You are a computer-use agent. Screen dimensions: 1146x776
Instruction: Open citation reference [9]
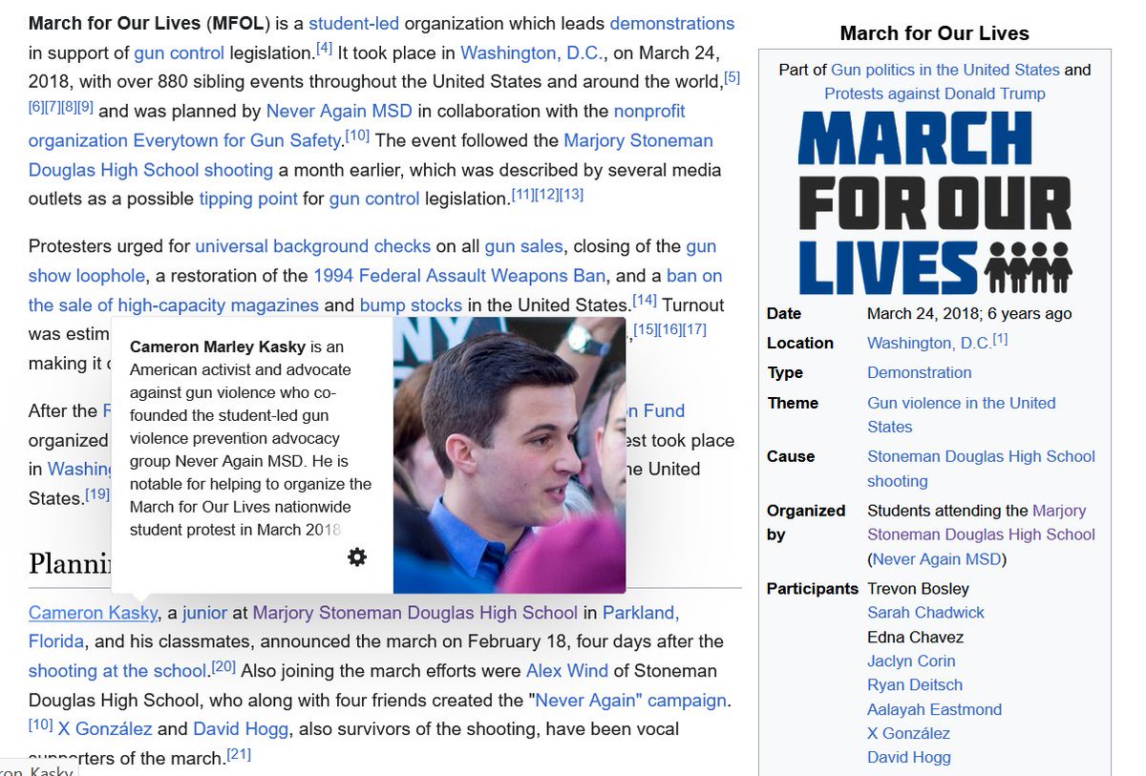pos(85,106)
